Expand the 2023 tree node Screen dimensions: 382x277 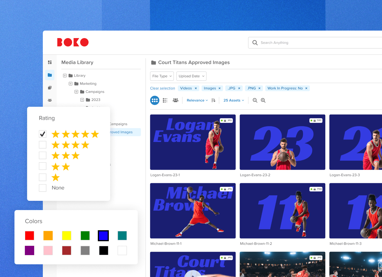(x=82, y=100)
